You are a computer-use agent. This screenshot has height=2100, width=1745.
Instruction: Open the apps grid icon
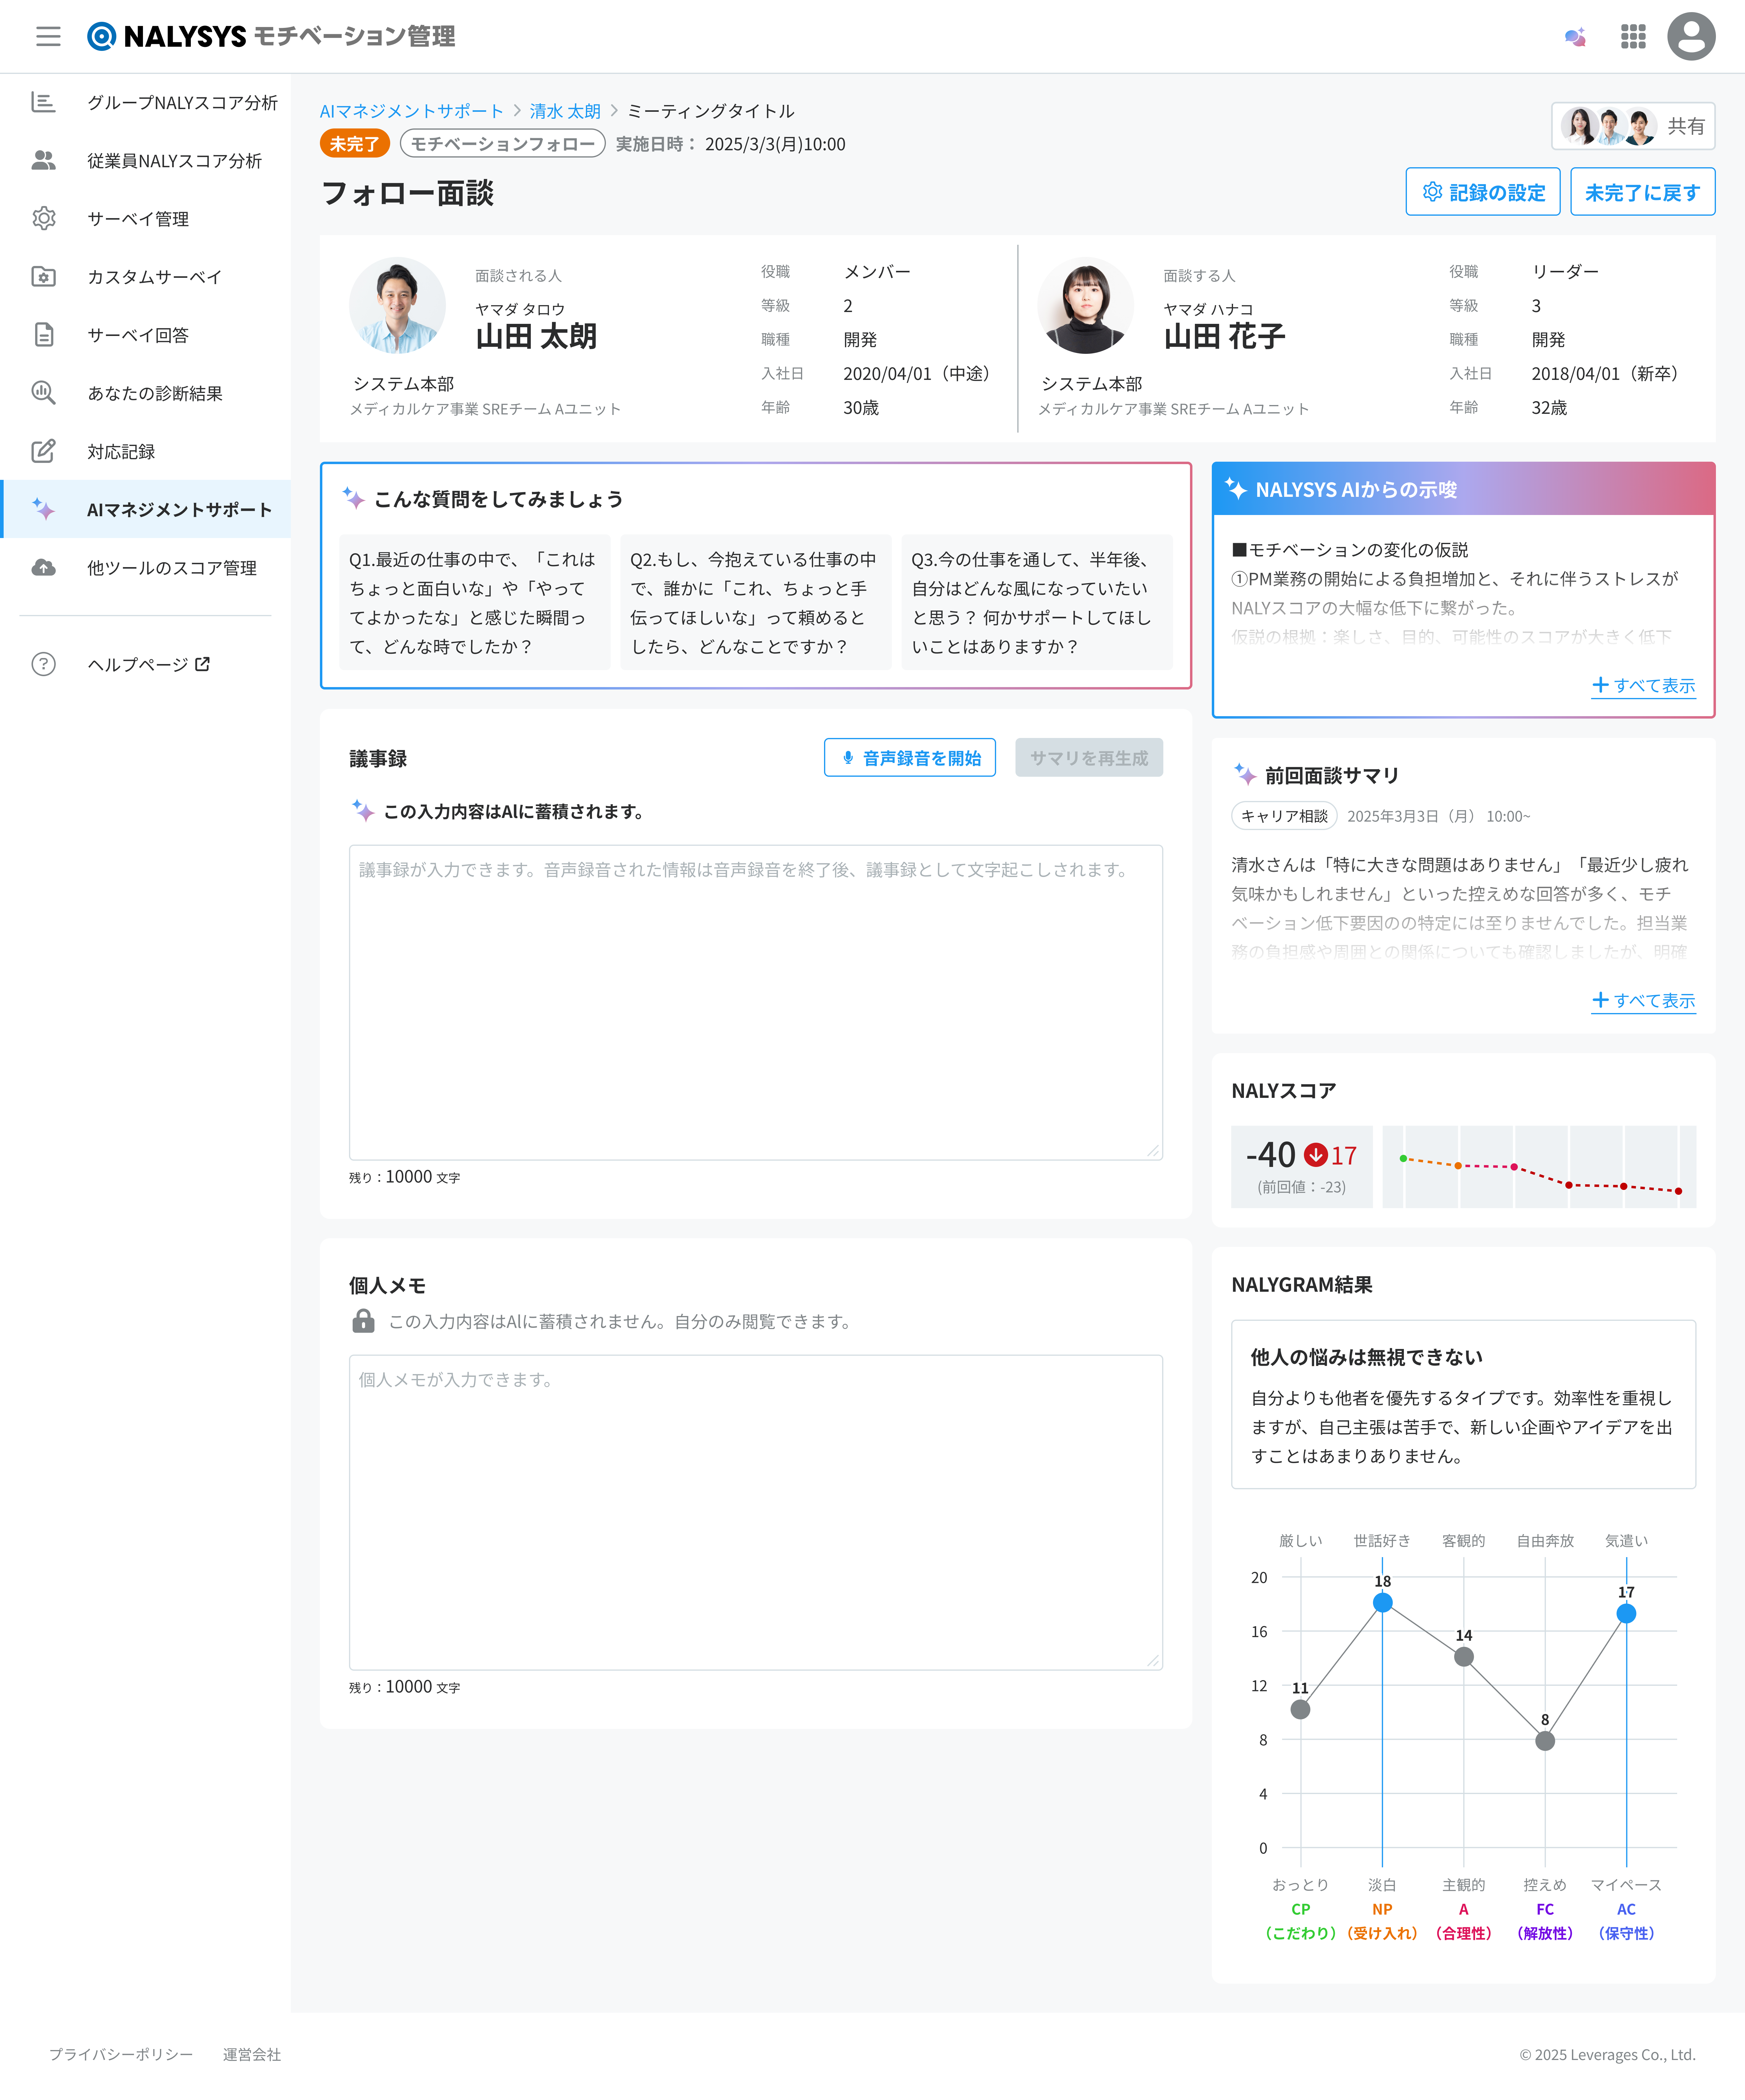[1633, 37]
